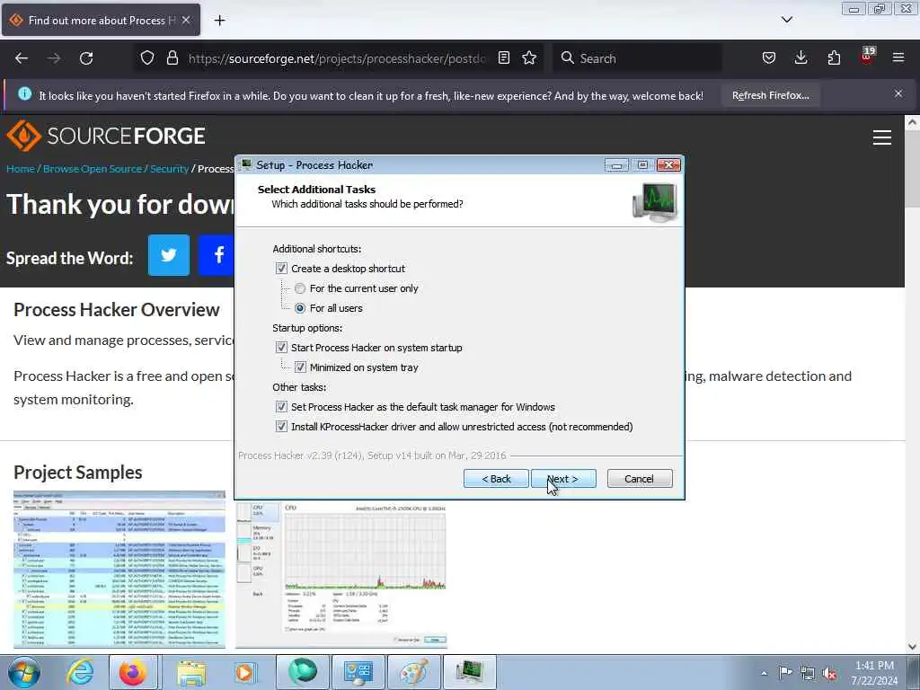Open the extensions puzzle icon
The width and height of the screenshot is (920, 690).
point(834,57)
